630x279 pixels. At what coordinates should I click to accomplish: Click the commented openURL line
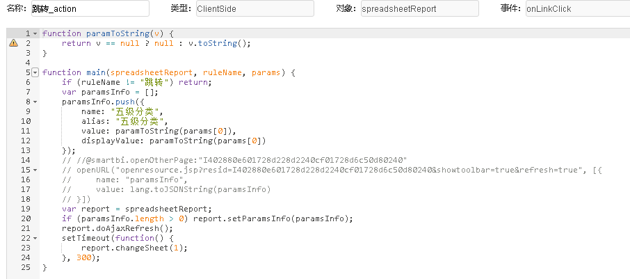pyautogui.click(x=332, y=170)
